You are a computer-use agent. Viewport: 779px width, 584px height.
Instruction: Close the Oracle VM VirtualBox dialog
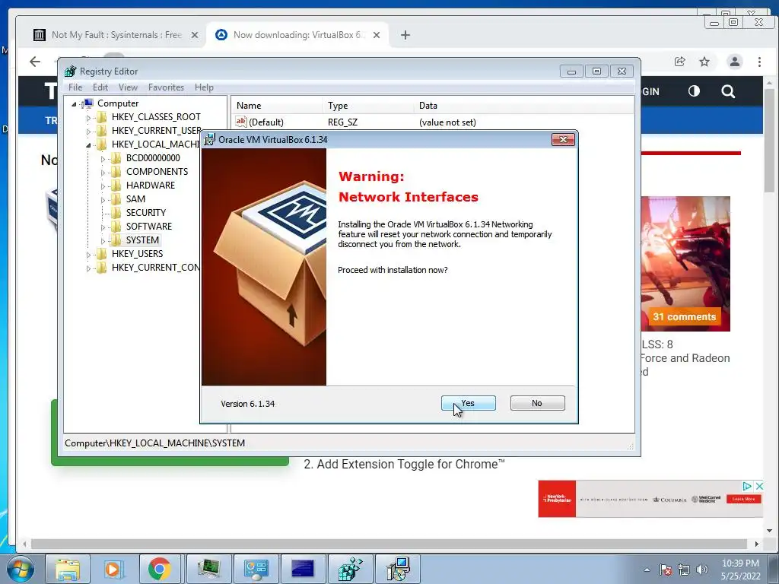pos(563,140)
